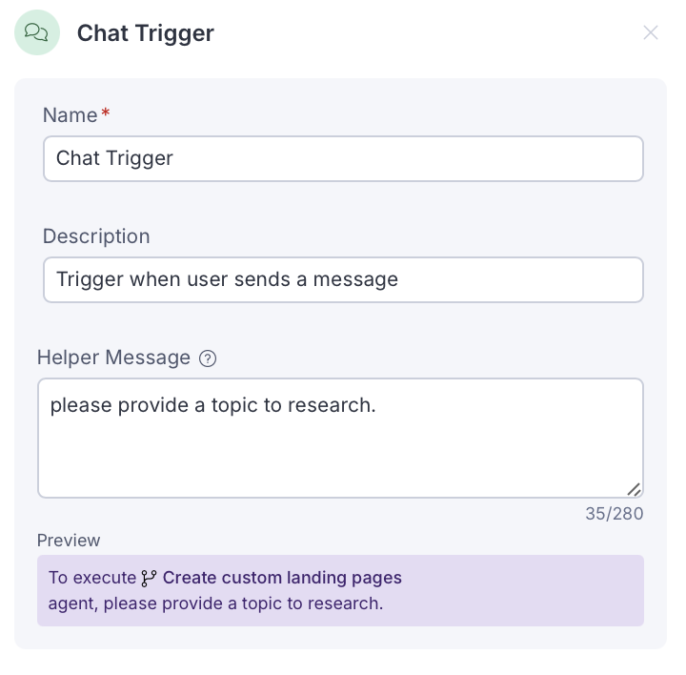
Task: Select 'Create custom landing pages' agent name
Action: pyautogui.click(x=282, y=578)
